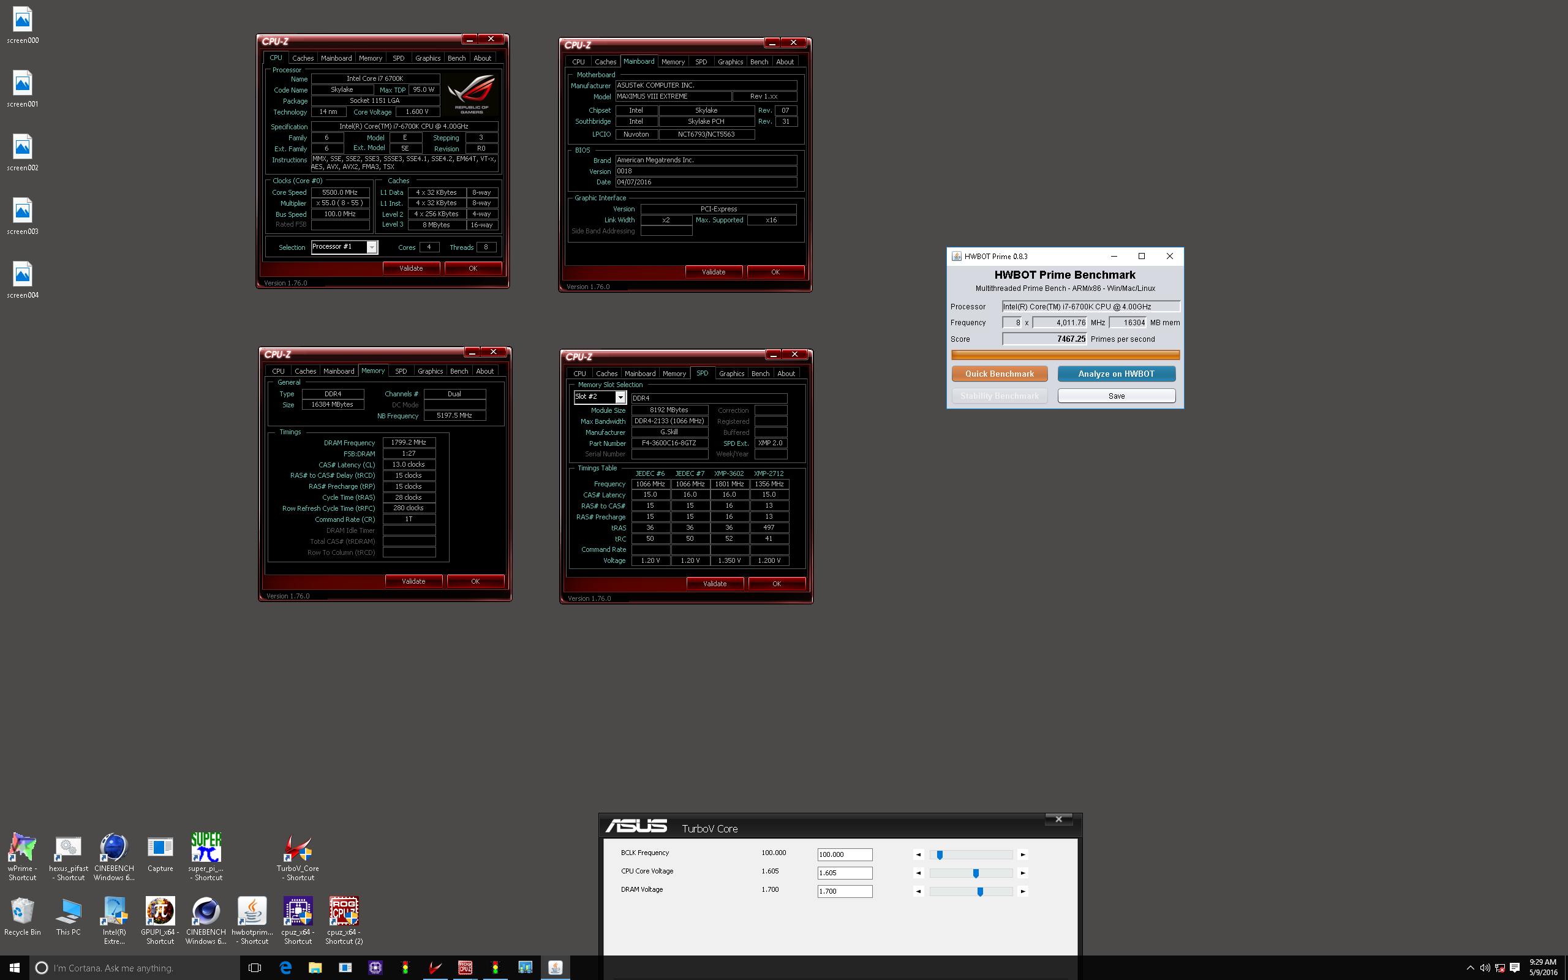Run the Quick Benchmark in HWBOT Prime
This screenshot has width=1568, height=980.
pos(999,374)
